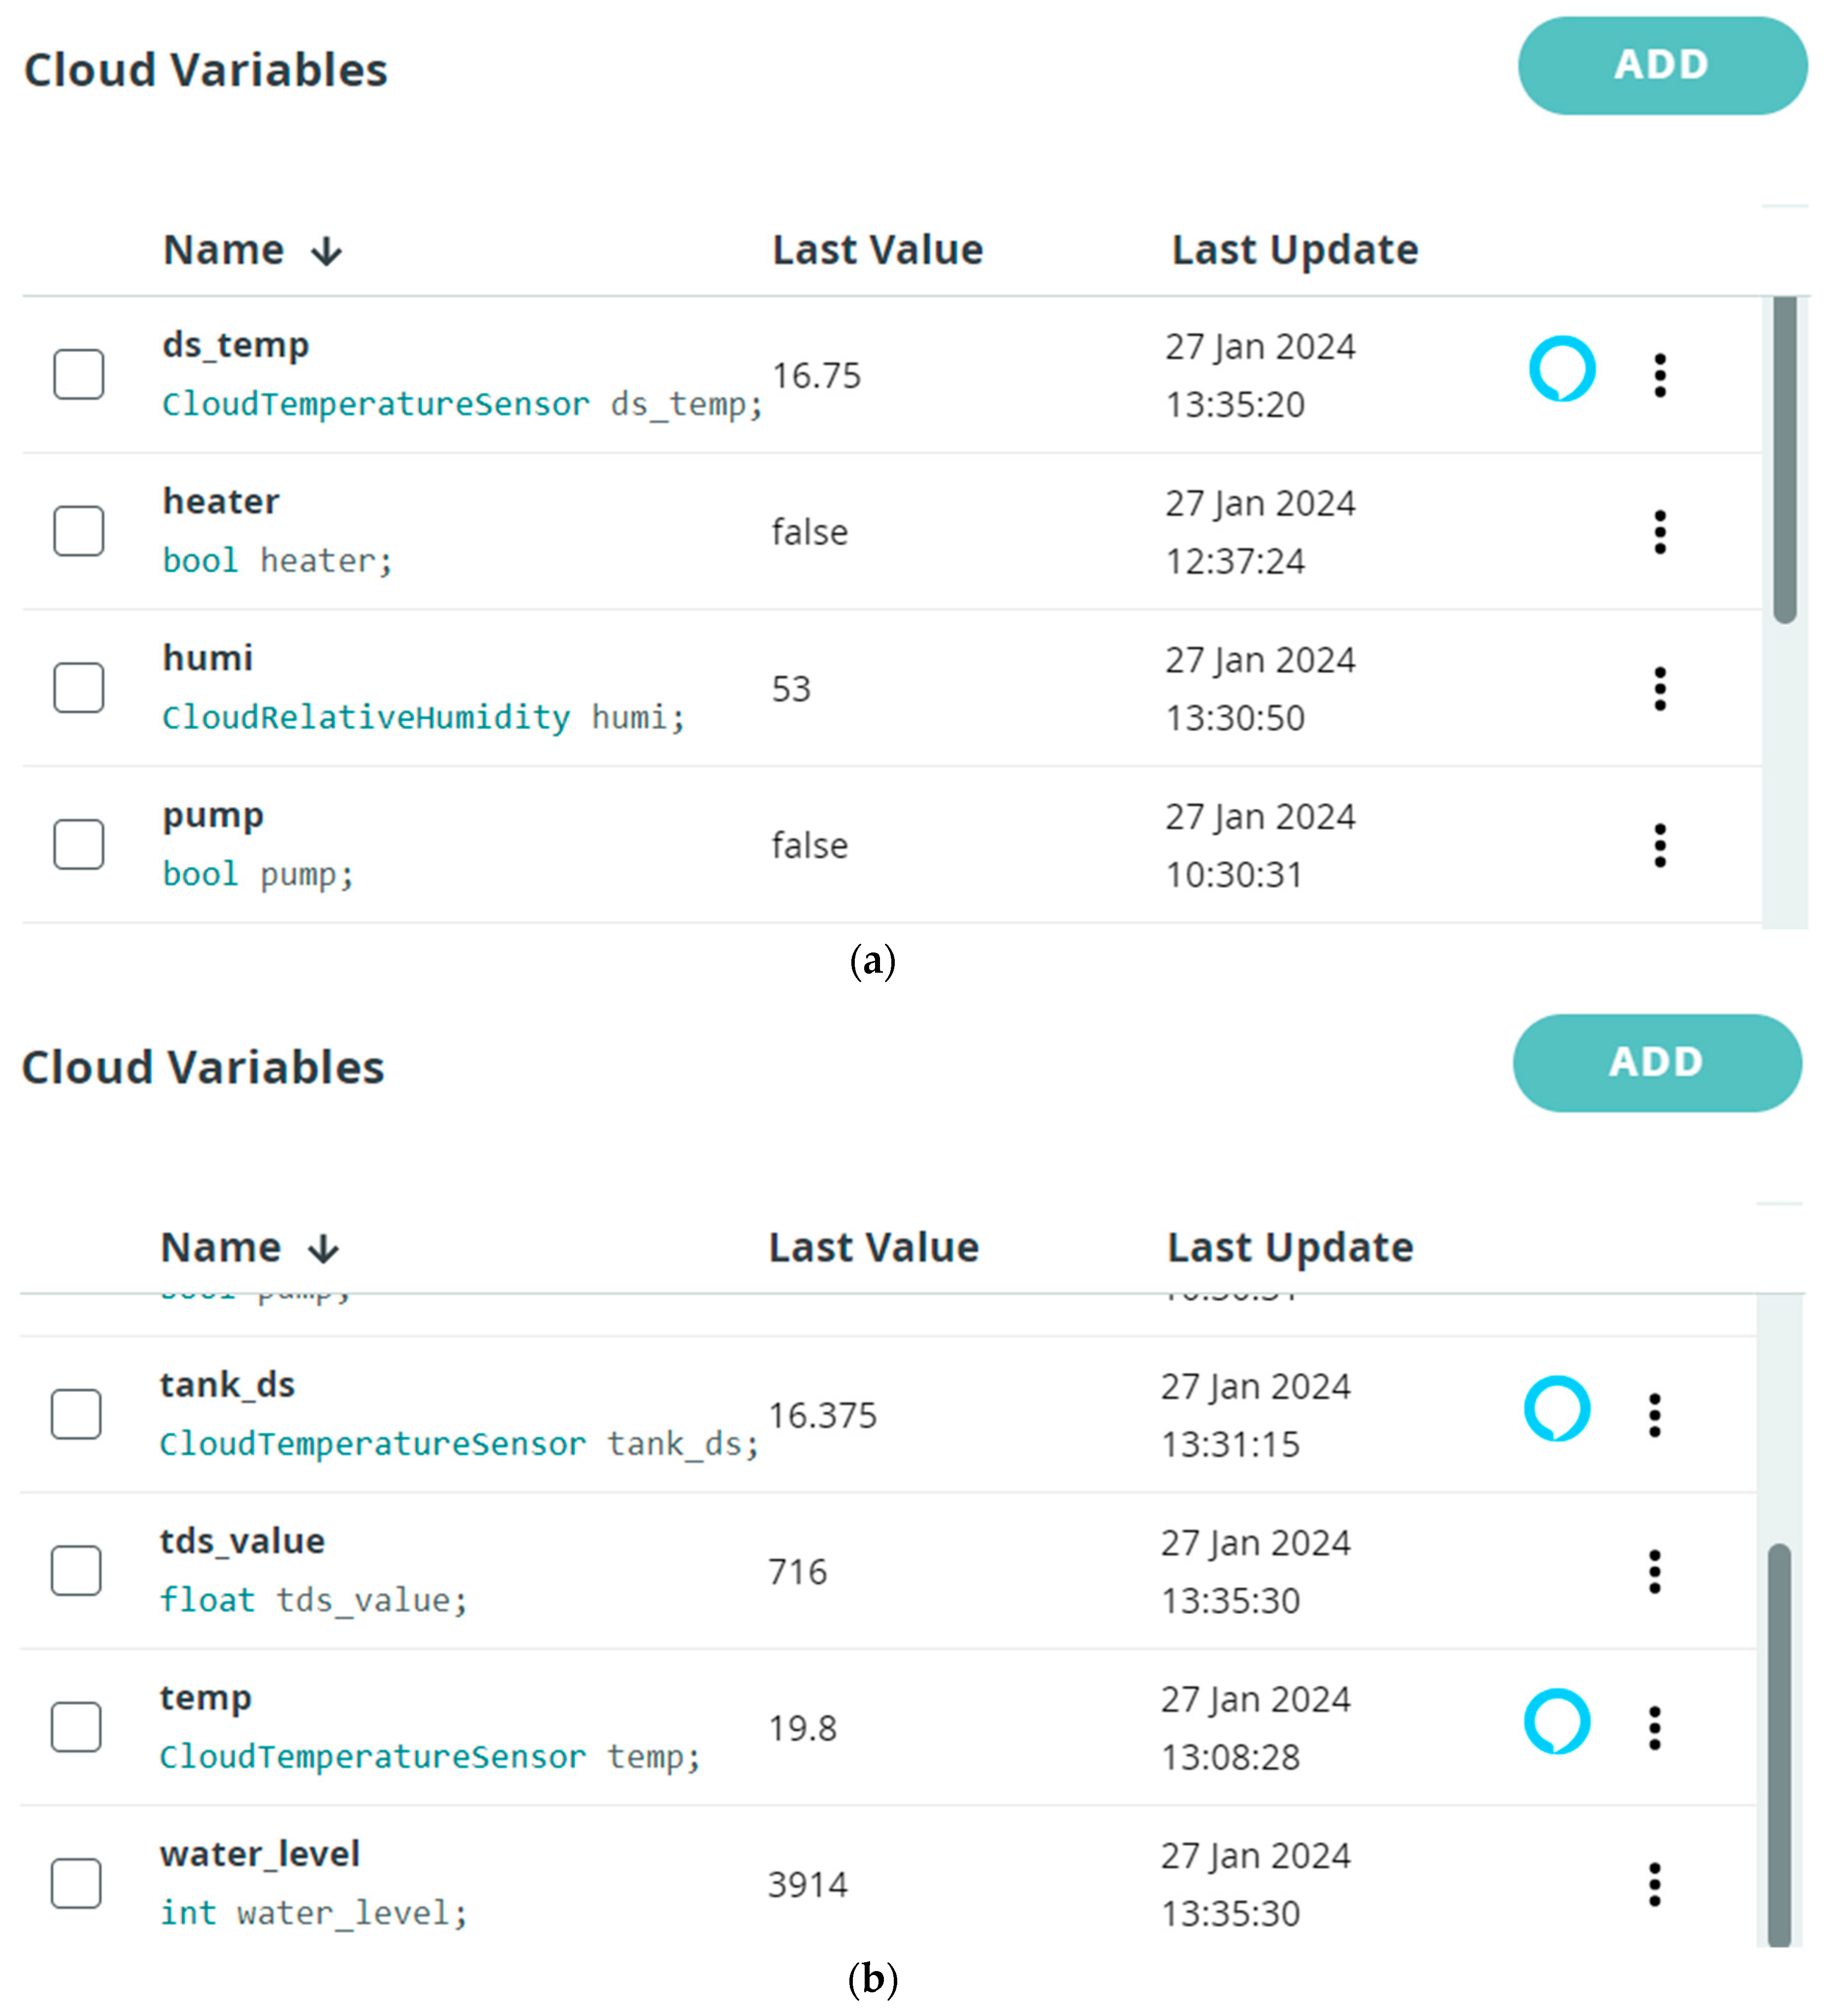Click the Last Update header in panel (b)
The width and height of the screenshot is (1833, 2016).
pos(1290,1248)
